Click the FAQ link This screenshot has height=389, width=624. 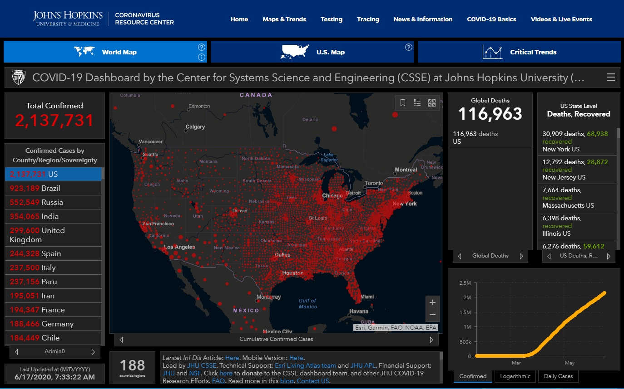218,381
